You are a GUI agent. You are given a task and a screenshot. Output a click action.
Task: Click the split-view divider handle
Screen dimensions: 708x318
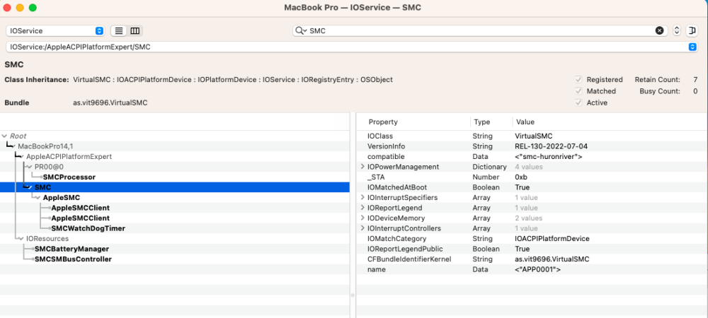click(x=353, y=295)
